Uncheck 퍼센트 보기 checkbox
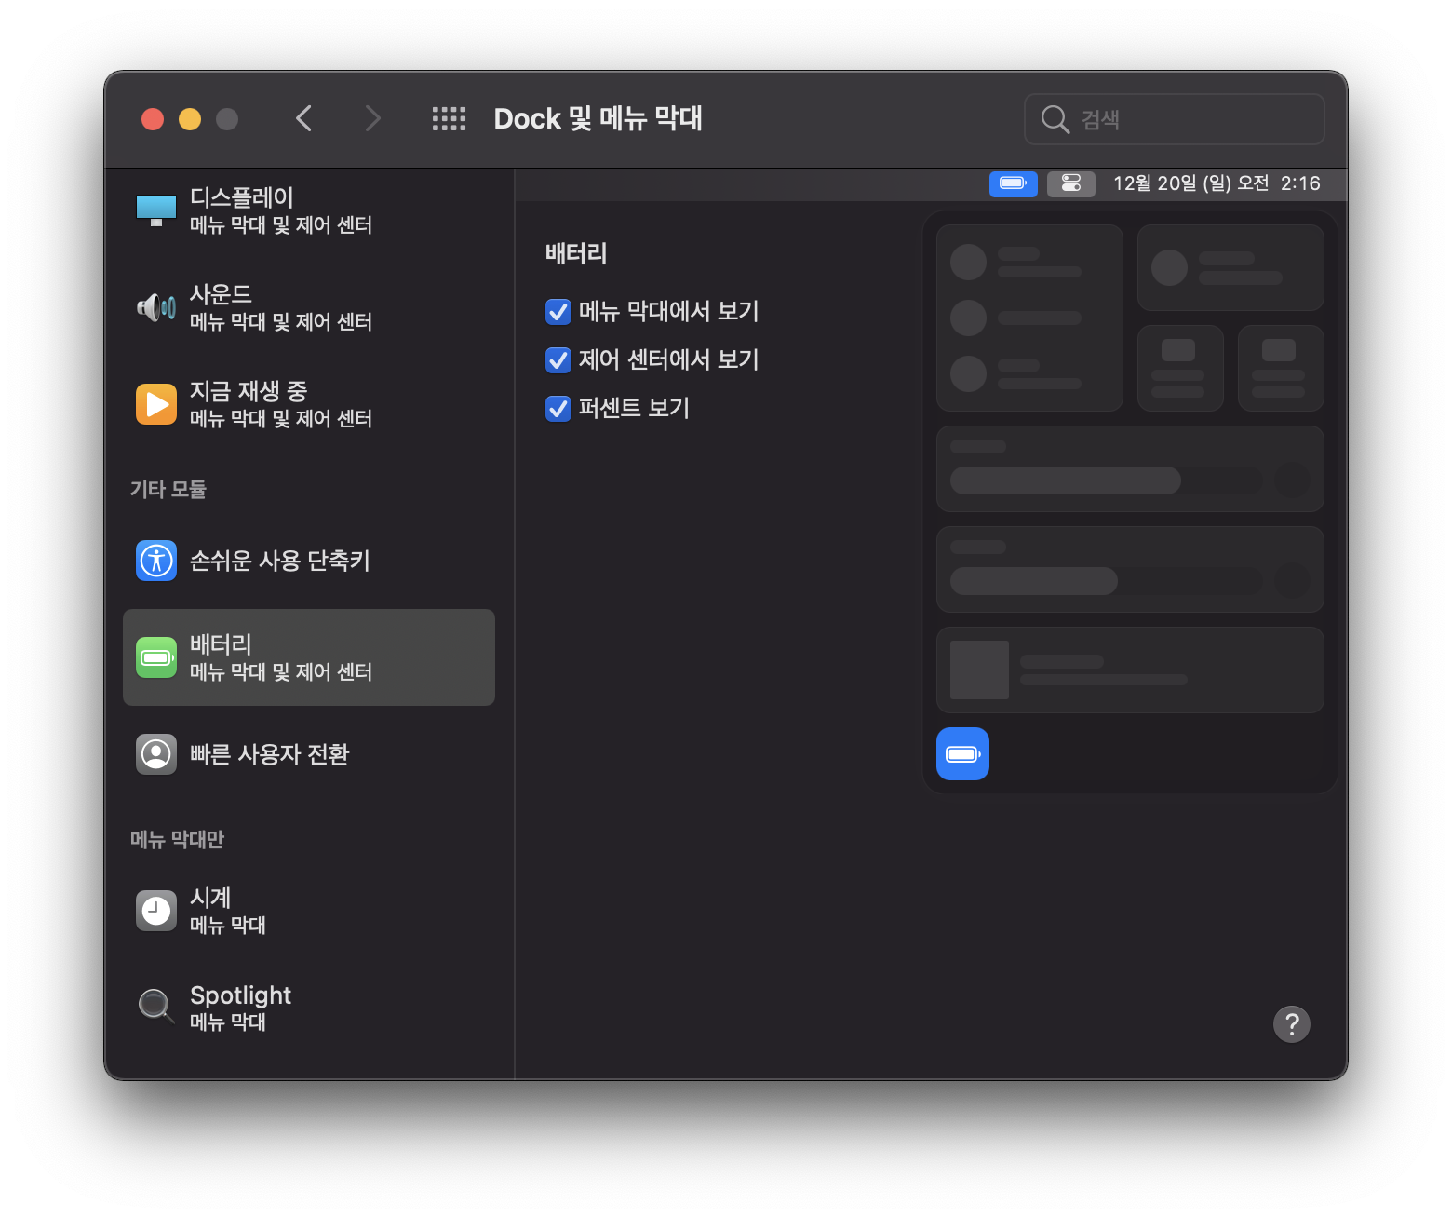1452x1218 pixels. pyautogui.click(x=558, y=409)
